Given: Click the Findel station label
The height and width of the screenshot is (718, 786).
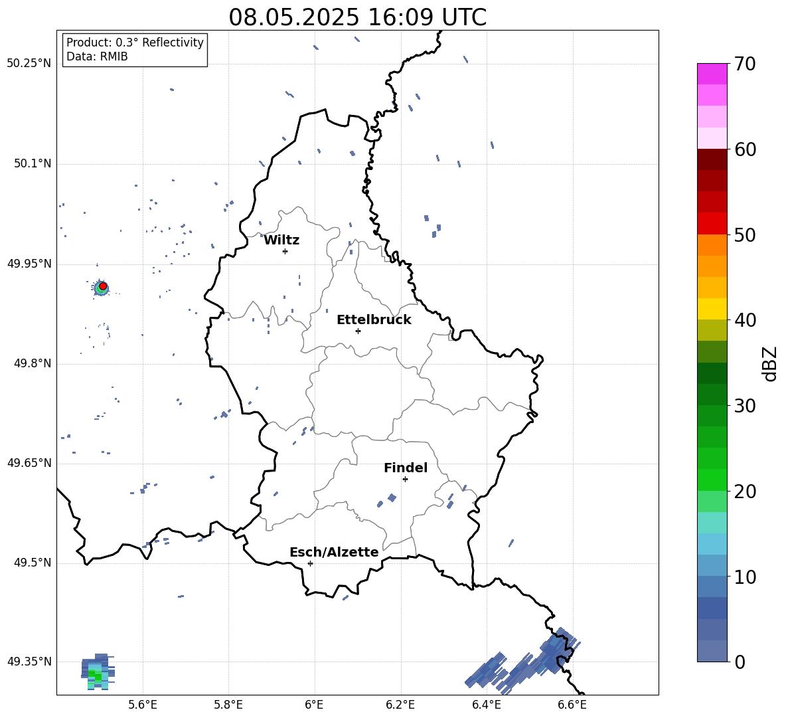Looking at the screenshot, I should 406,468.
